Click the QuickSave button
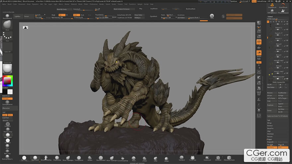The width and height of the screenshot is (292, 164). 234,1
